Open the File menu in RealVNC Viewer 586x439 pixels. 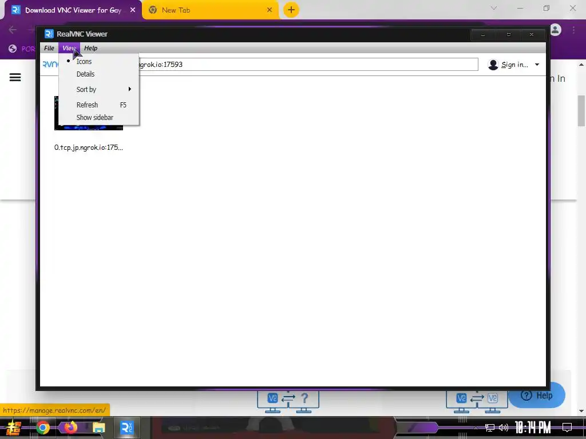coord(49,48)
